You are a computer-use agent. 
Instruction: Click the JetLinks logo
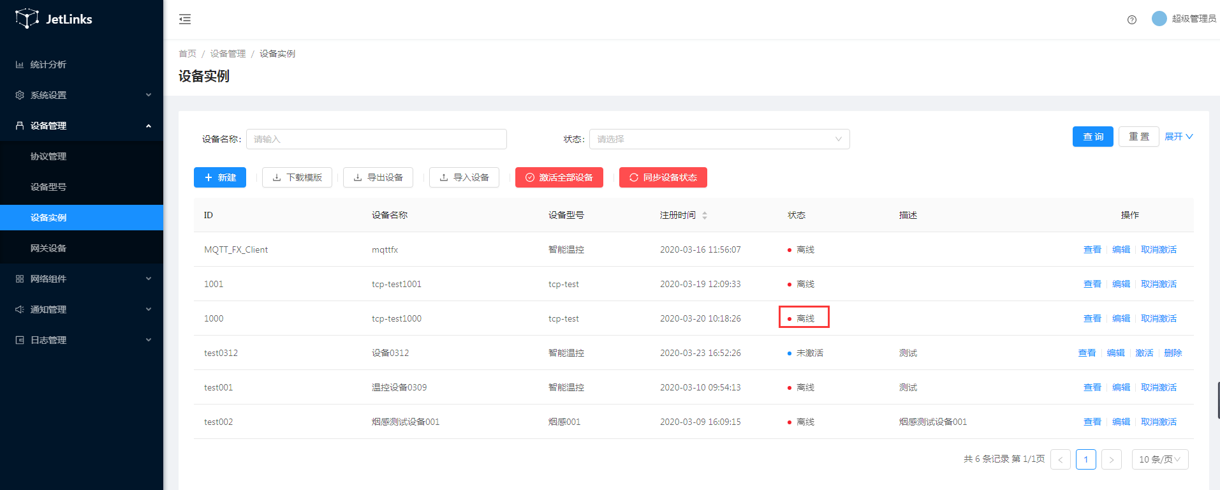click(x=54, y=19)
